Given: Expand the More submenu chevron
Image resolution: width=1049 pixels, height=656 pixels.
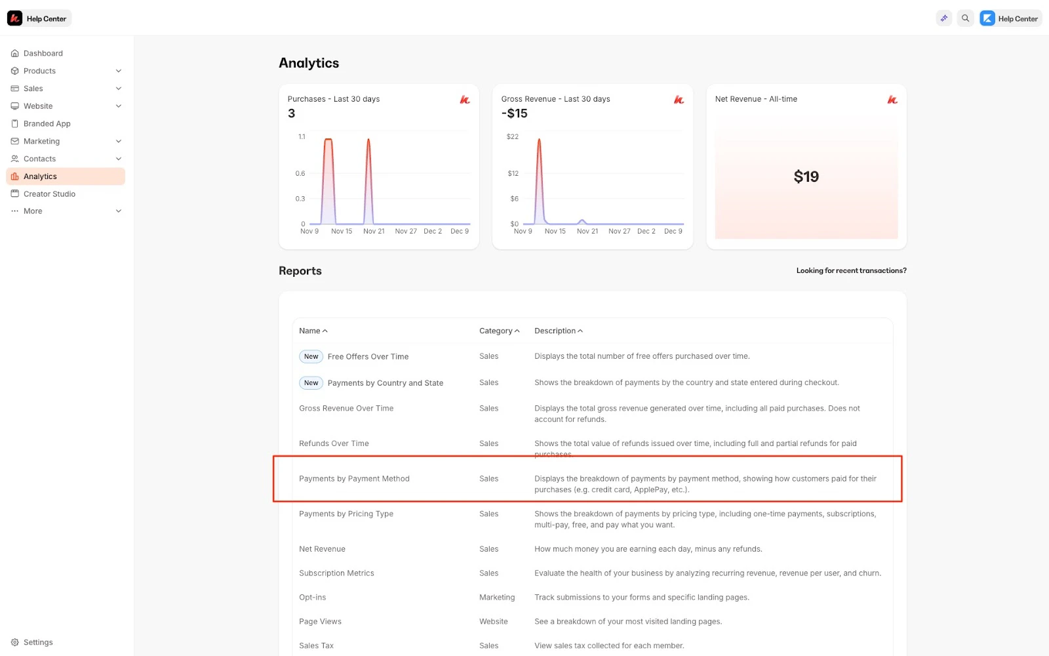Looking at the screenshot, I should tap(119, 211).
